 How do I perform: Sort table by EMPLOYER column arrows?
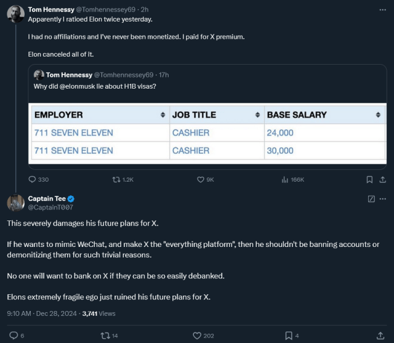(x=163, y=115)
